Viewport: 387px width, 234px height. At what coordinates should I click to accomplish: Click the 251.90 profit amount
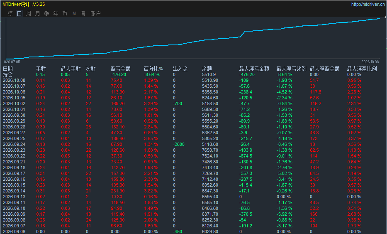point(118,191)
